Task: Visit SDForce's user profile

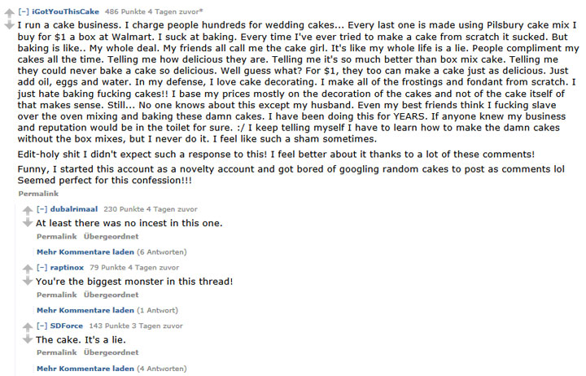Action: (x=67, y=326)
